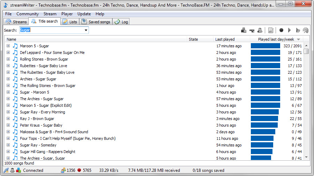Click note icon of Sugar Hill Gang row
Image resolution: width=314 pixels, height=176 pixels.
point(15,152)
